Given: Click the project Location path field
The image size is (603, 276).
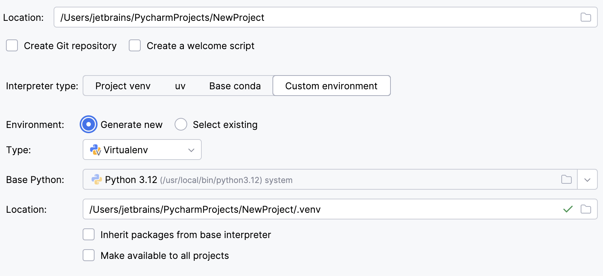Looking at the screenshot, I should pyautogui.click(x=223, y=17).
